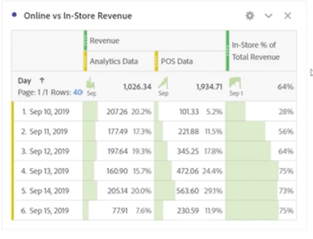Click the 230.59 POS Data cell
Image resolution: width=313 pixels, height=239 pixels.
(188, 211)
